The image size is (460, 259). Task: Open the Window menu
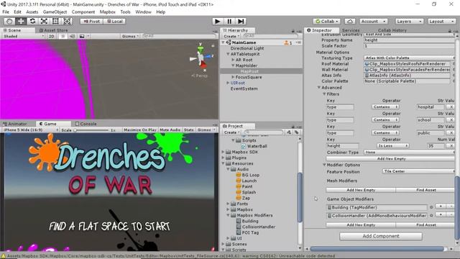tap(143, 12)
